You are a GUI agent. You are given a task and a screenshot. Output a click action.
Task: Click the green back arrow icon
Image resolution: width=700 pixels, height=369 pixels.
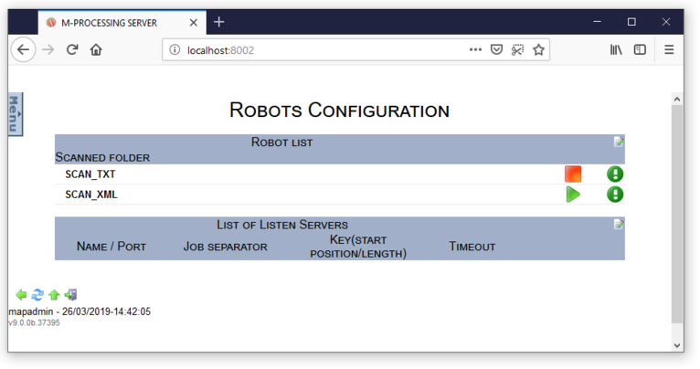[x=22, y=295]
